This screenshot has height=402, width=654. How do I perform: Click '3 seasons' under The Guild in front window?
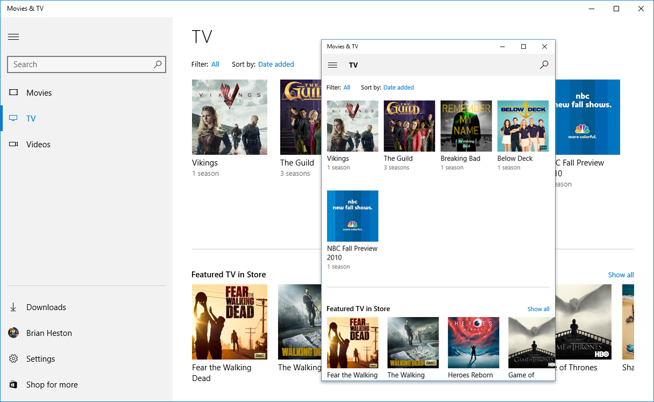tap(396, 168)
